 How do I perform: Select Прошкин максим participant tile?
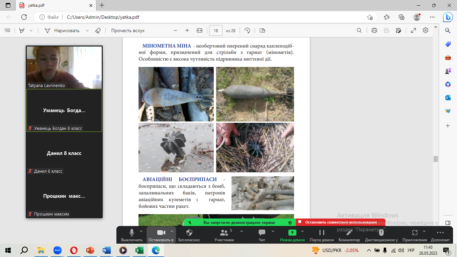pyautogui.click(x=64, y=196)
